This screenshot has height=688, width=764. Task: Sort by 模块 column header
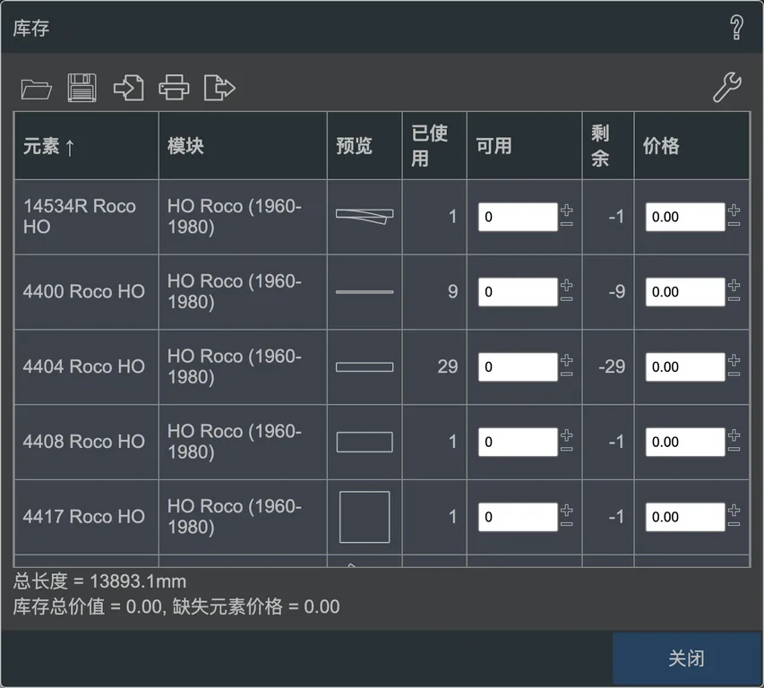[x=243, y=146]
